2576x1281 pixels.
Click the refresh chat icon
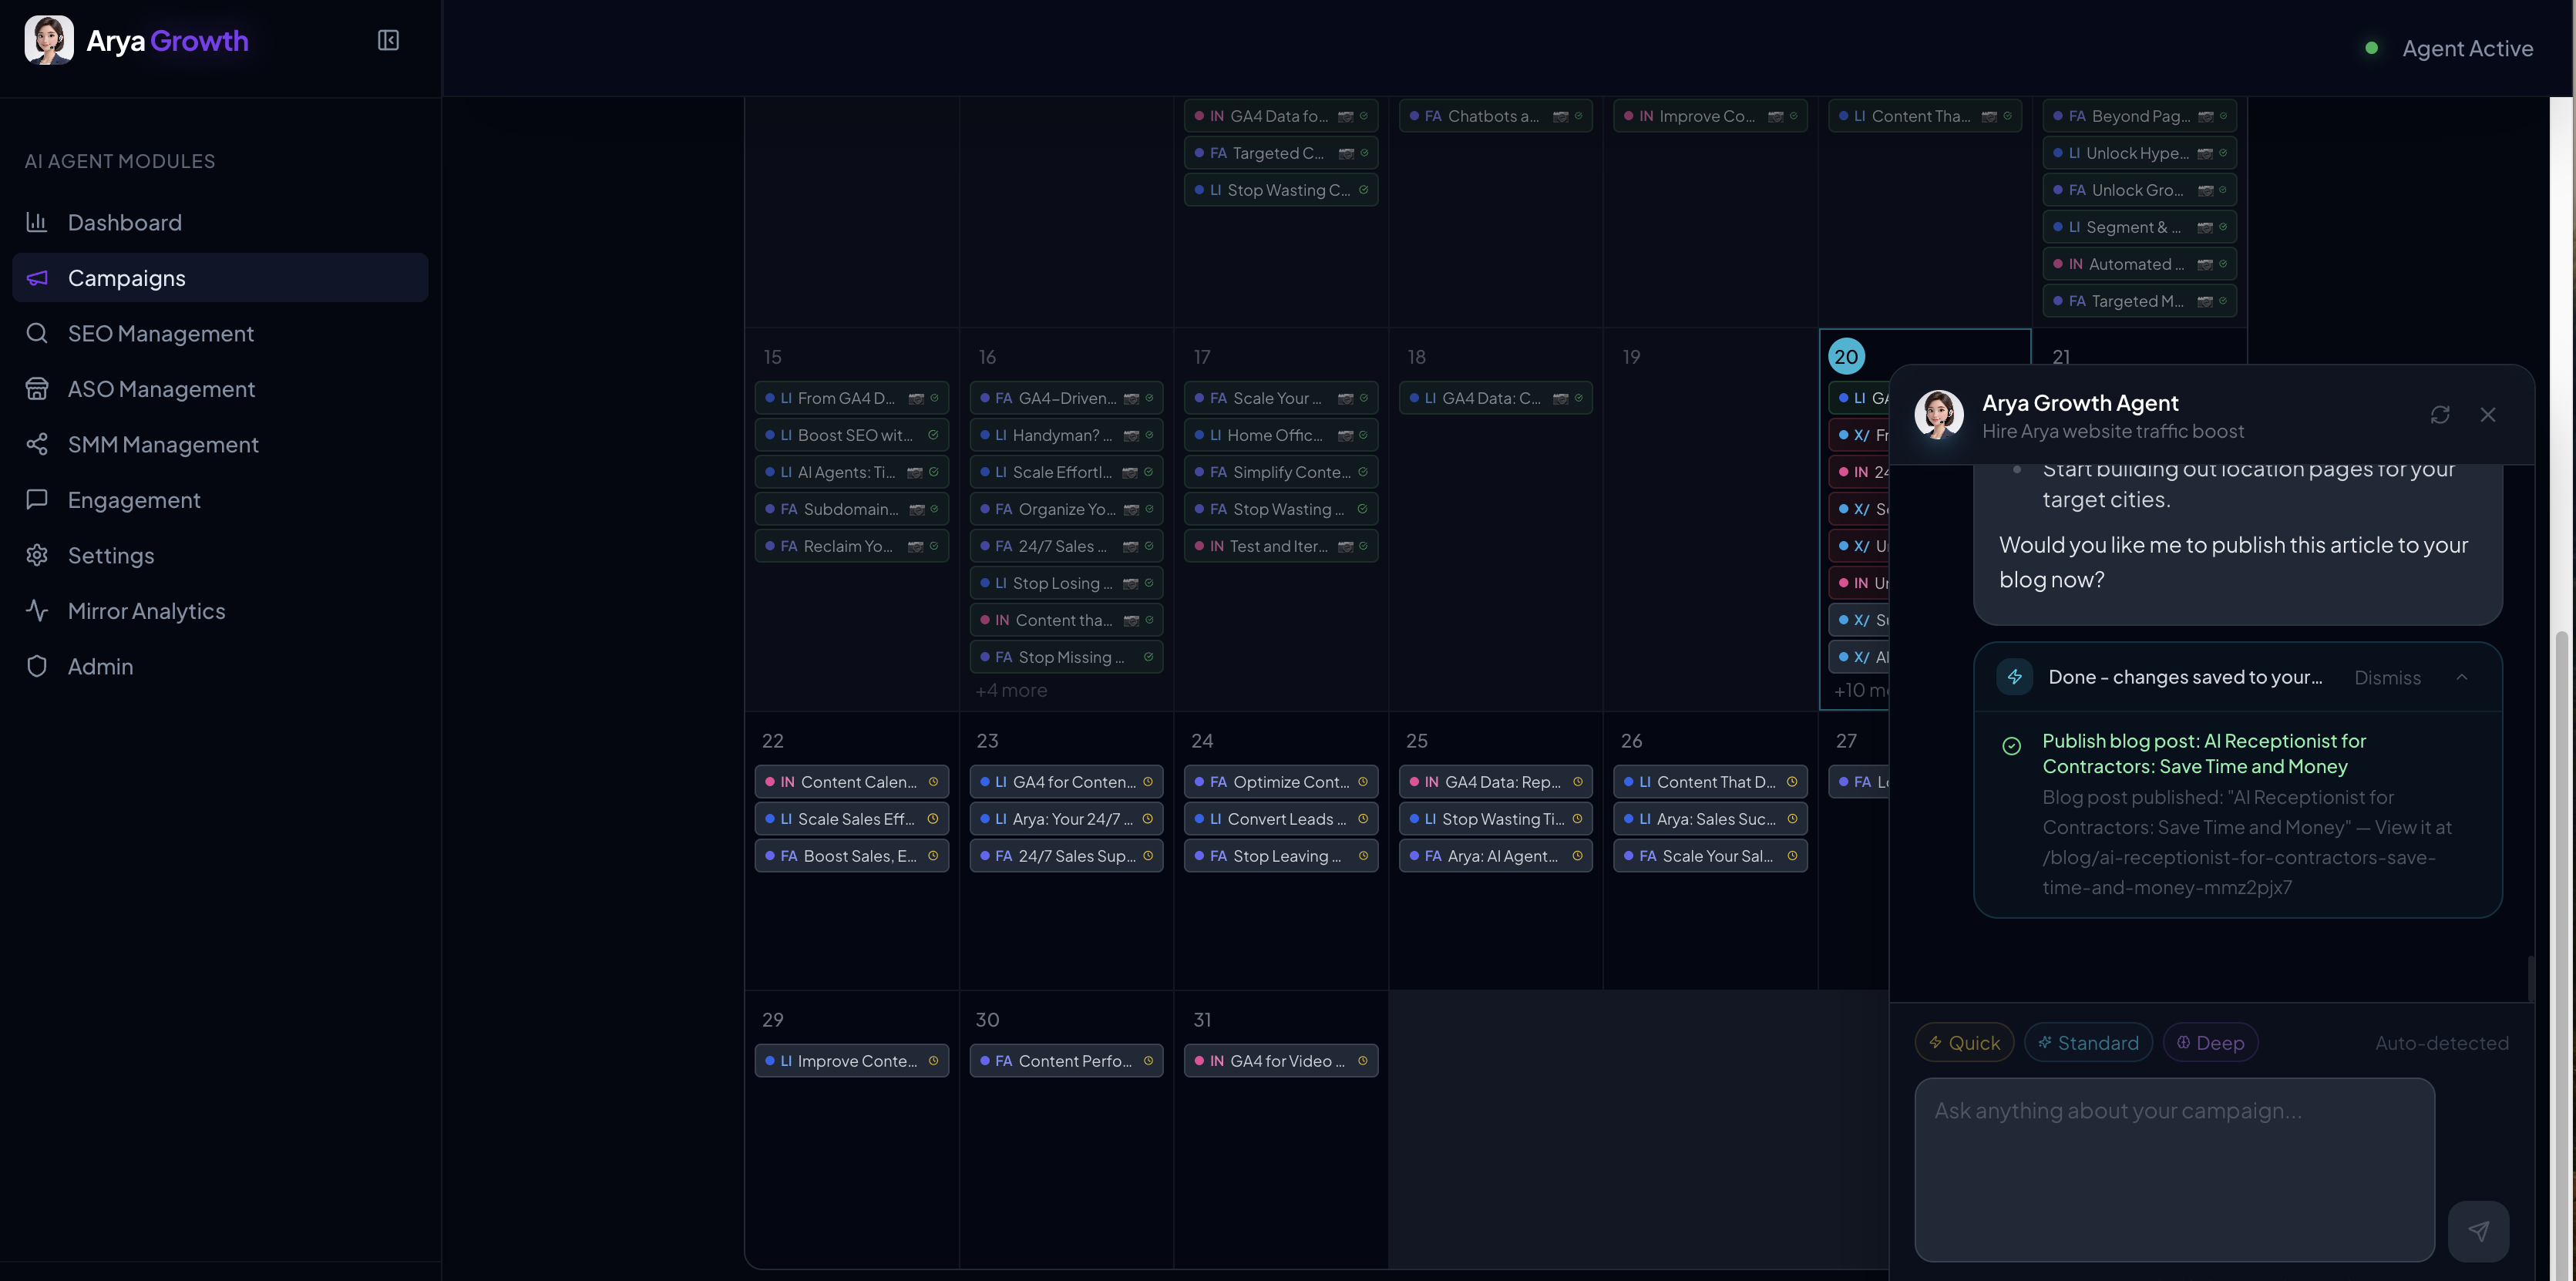[2440, 414]
